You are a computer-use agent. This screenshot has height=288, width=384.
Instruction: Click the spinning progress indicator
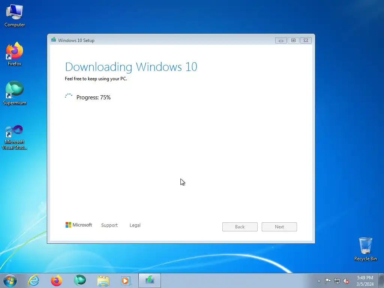69,96
